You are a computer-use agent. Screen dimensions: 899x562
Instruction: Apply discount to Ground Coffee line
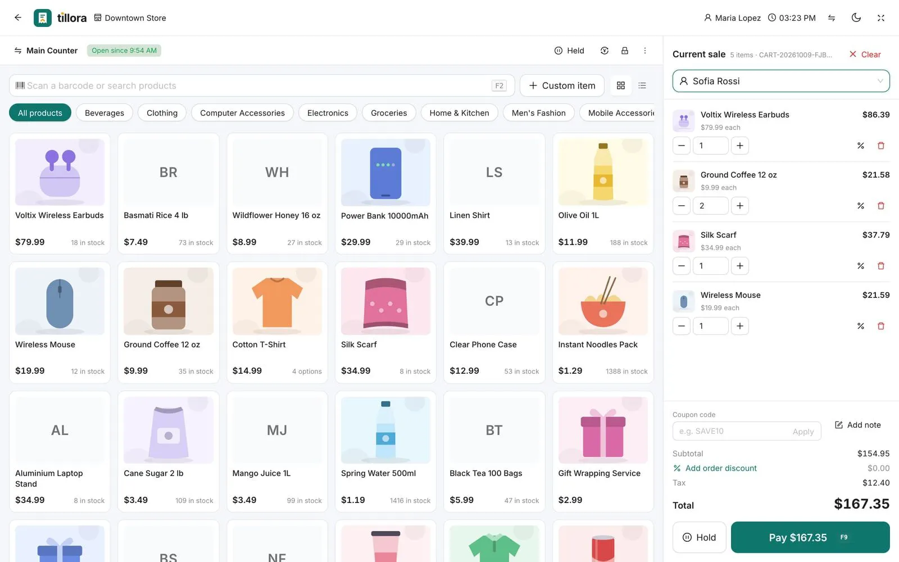[x=861, y=206]
